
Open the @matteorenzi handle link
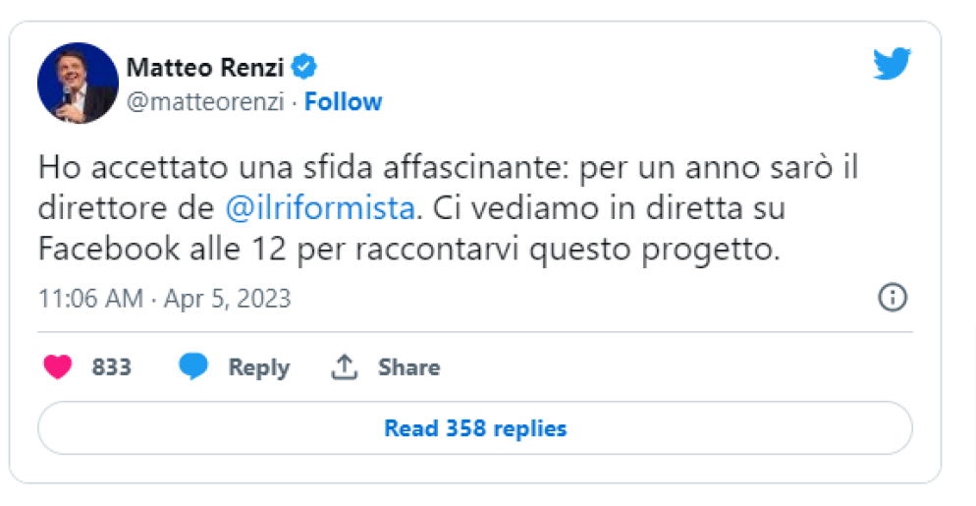point(205,102)
